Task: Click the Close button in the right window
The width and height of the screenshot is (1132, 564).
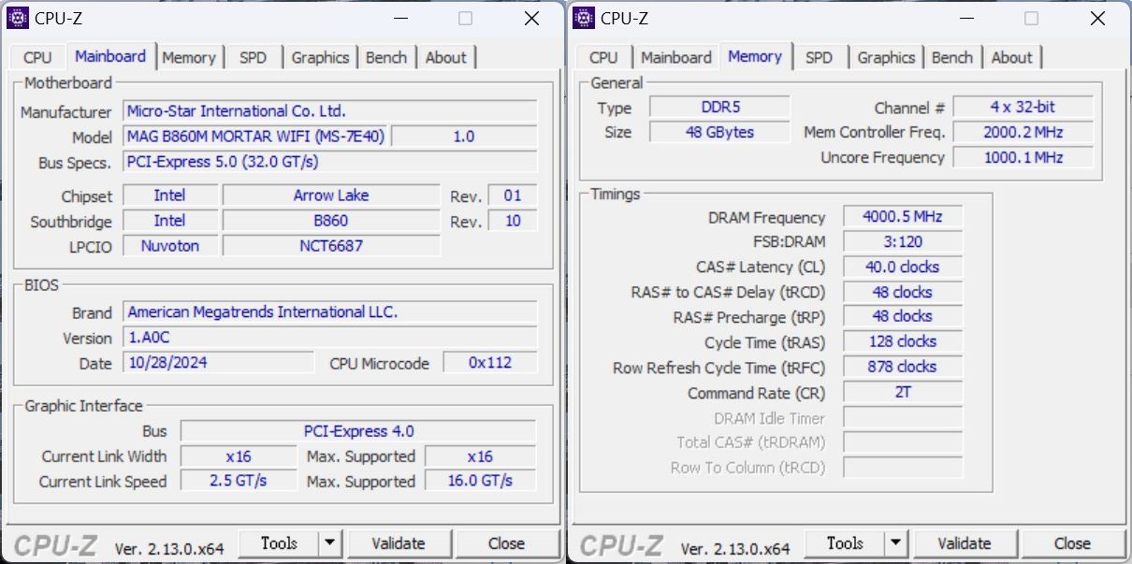Action: pos(1072,543)
